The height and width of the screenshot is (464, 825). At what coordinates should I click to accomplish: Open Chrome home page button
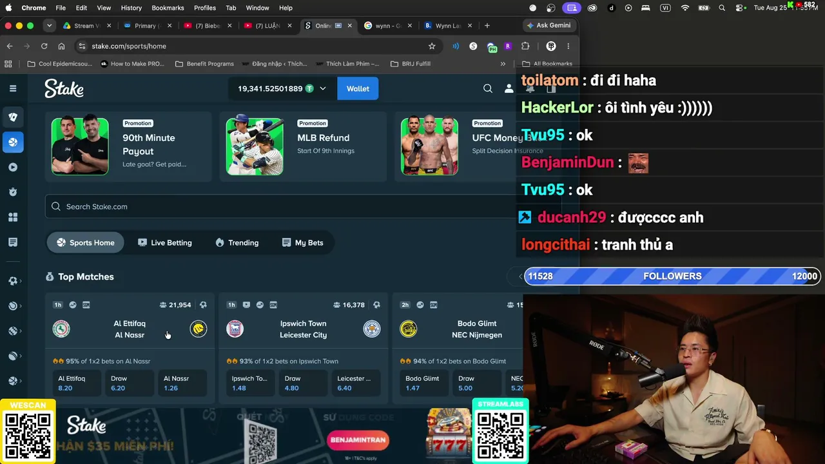pyautogui.click(x=61, y=46)
